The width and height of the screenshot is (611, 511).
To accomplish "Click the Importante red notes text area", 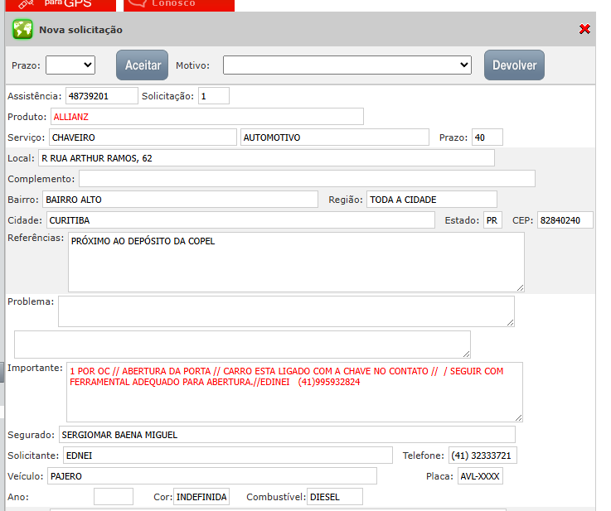I will 294,392.
